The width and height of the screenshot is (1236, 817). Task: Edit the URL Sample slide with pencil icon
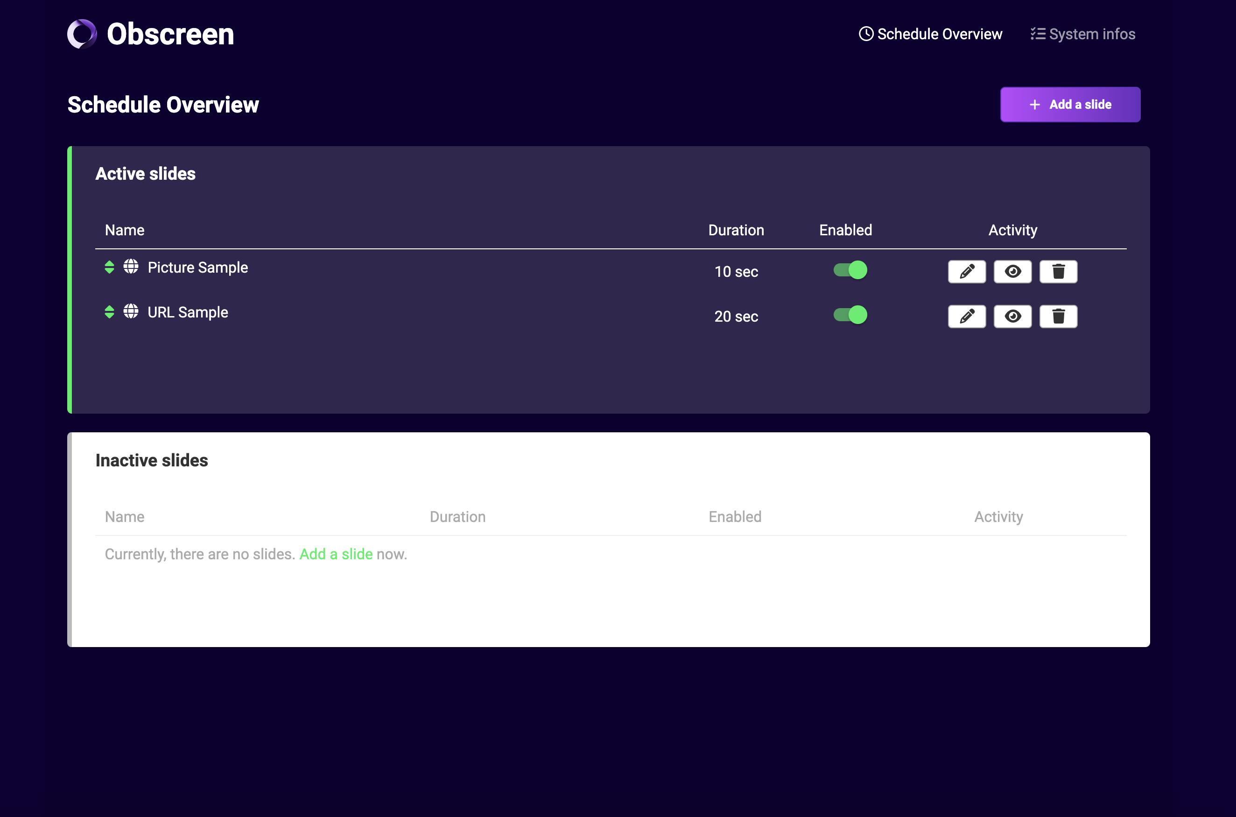(x=967, y=316)
